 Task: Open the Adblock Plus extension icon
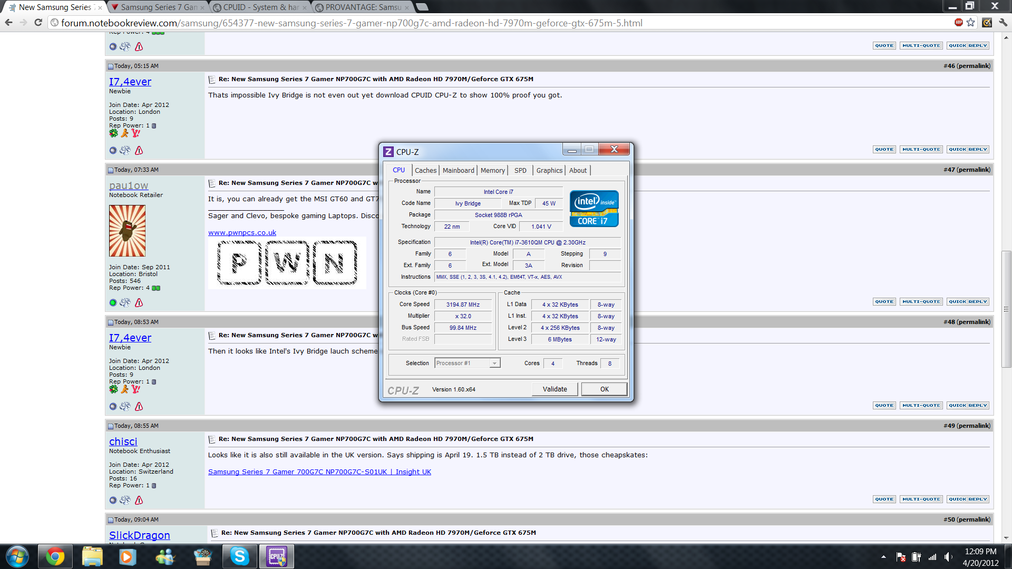[959, 22]
